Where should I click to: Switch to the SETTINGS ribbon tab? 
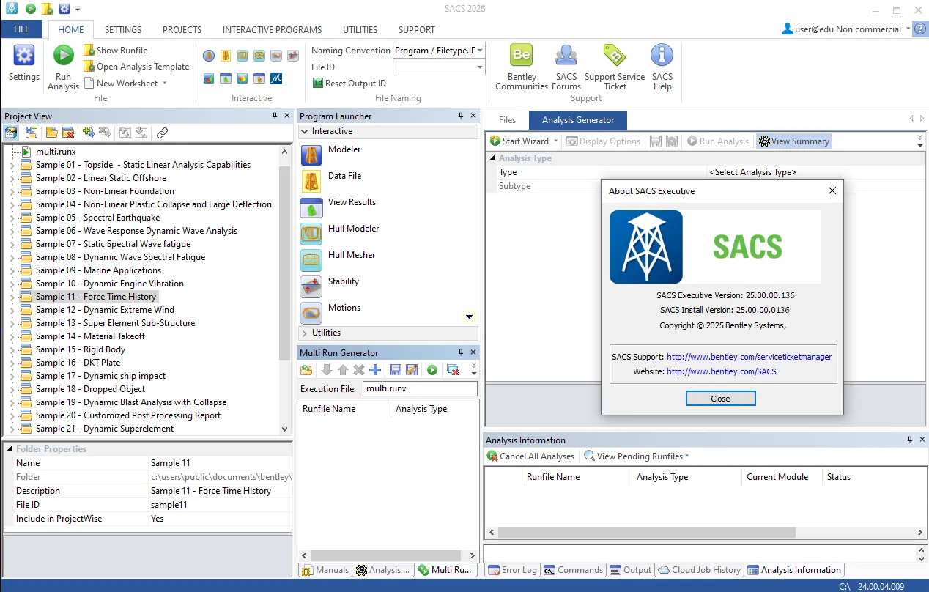[123, 30]
